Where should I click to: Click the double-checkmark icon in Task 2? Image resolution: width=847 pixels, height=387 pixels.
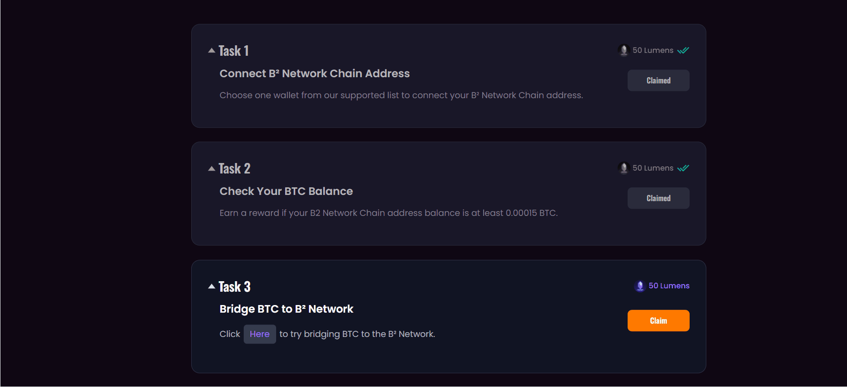click(x=683, y=168)
